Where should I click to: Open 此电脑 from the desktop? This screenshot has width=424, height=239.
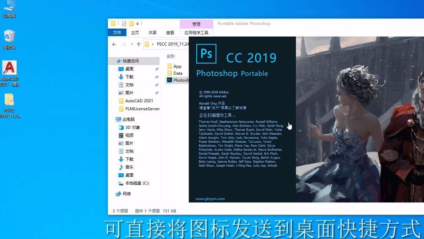click(9, 8)
